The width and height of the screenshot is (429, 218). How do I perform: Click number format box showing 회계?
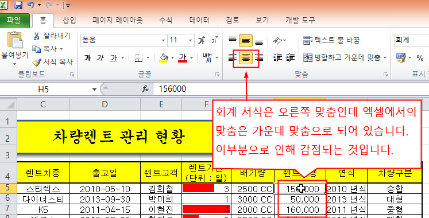(x=411, y=40)
